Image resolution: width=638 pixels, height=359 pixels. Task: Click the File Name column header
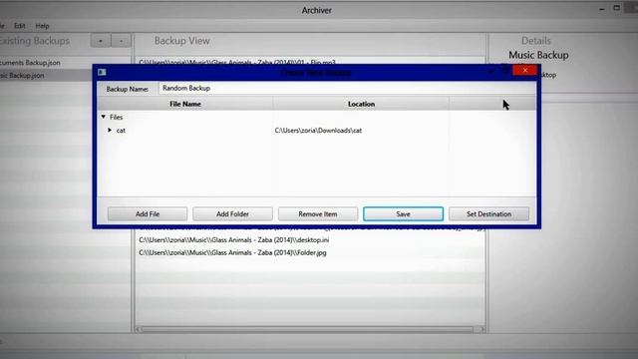coord(185,104)
